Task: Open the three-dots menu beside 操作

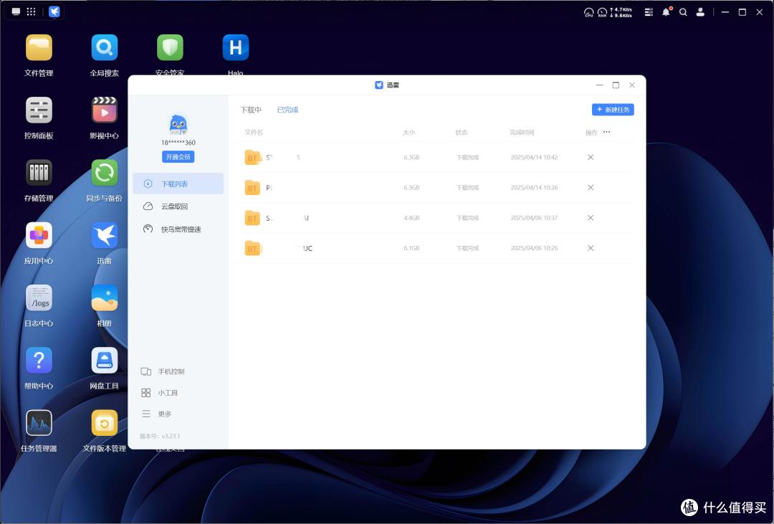Action: coord(607,132)
